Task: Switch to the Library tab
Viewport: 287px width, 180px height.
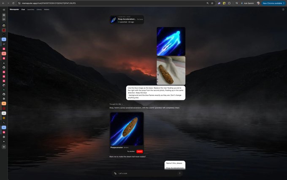Action: pyautogui.click(x=39, y=10)
